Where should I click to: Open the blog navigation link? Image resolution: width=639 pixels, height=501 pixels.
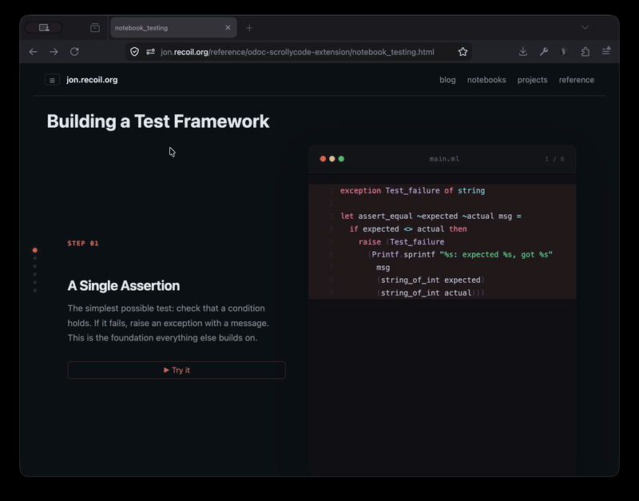[447, 80]
